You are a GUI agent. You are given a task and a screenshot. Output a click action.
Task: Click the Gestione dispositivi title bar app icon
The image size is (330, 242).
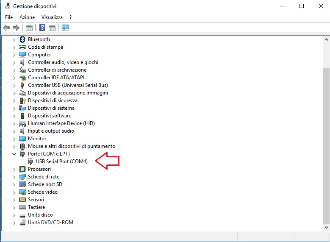7,6
